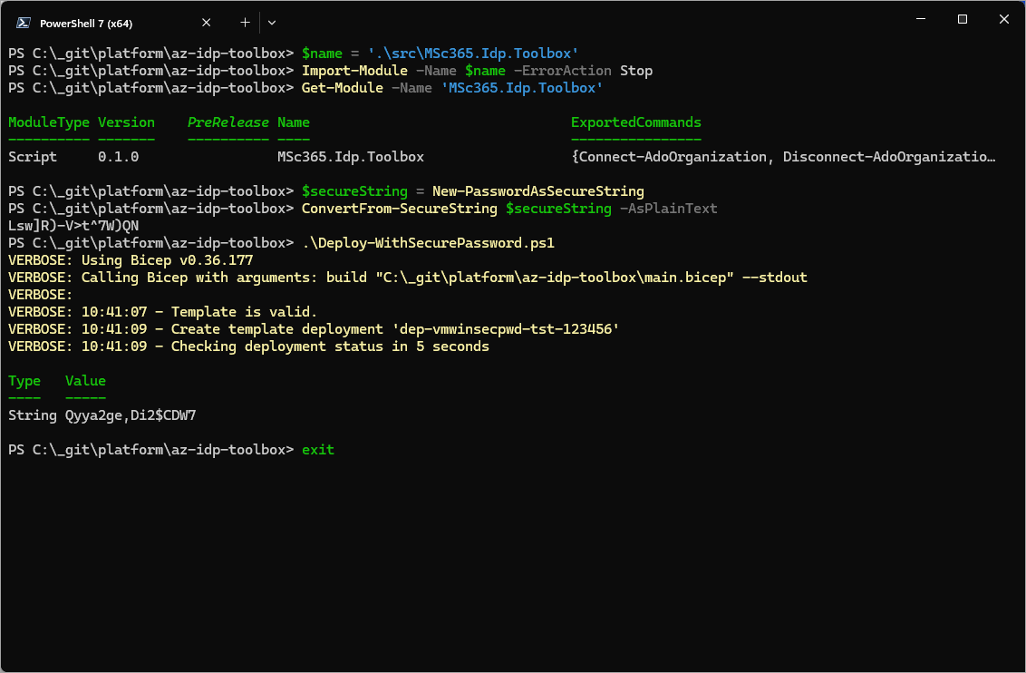Select the PowerShell 7 (x64) tab

click(x=100, y=23)
